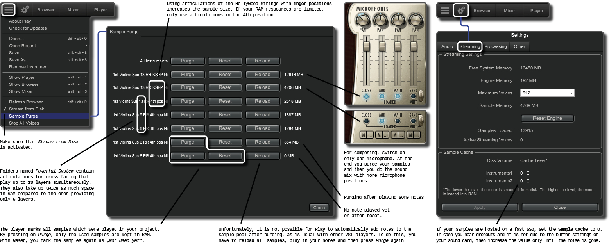Click the Instruments1 cache level stepper
The image size is (609, 244).
click(x=528, y=173)
